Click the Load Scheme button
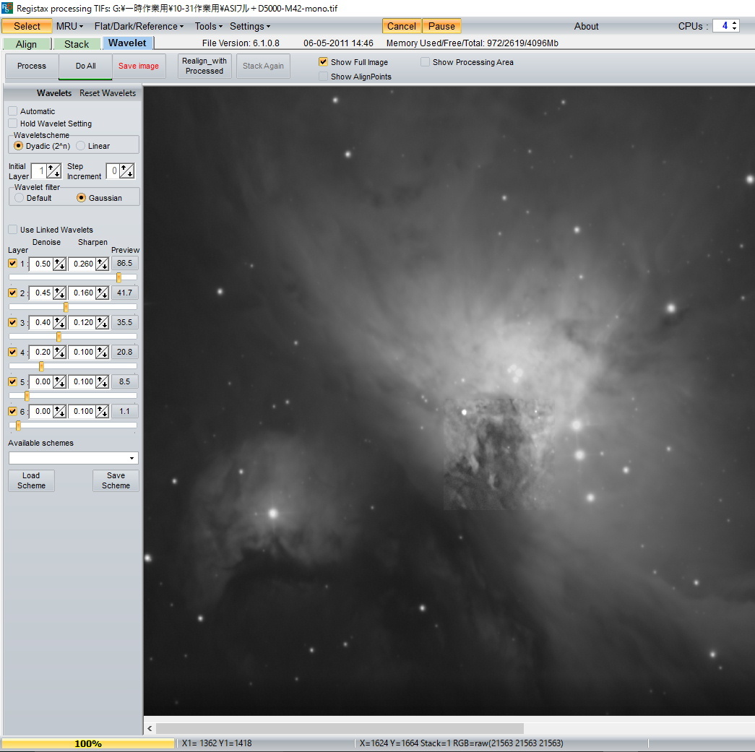755x752 pixels. tap(31, 480)
